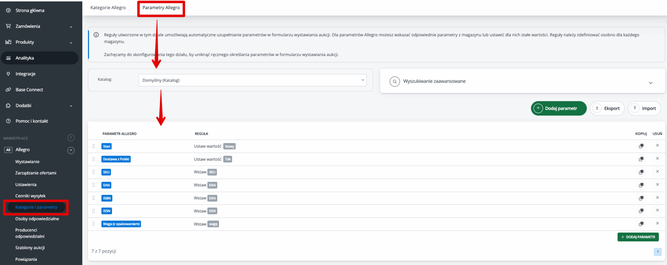The width and height of the screenshot is (667, 265).
Task: Expand Wyszukiwanie zaawansowane panel
Action: tap(650, 83)
